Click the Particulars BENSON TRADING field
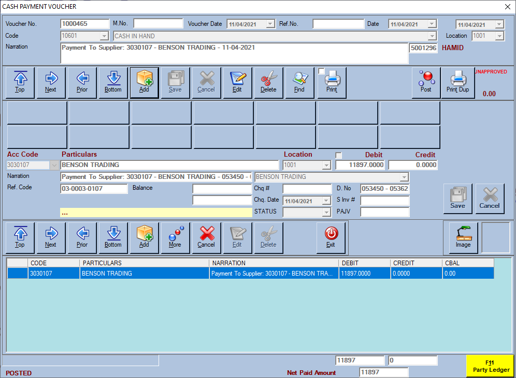The width and height of the screenshot is (516, 378). click(x=169, y=165)
